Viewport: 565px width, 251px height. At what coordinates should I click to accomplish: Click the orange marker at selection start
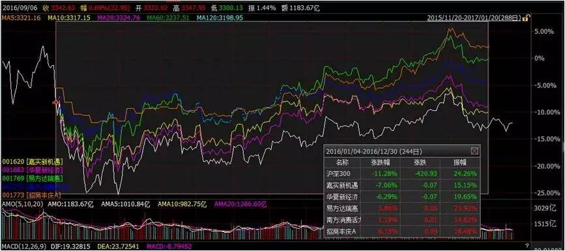pos(55,103)
